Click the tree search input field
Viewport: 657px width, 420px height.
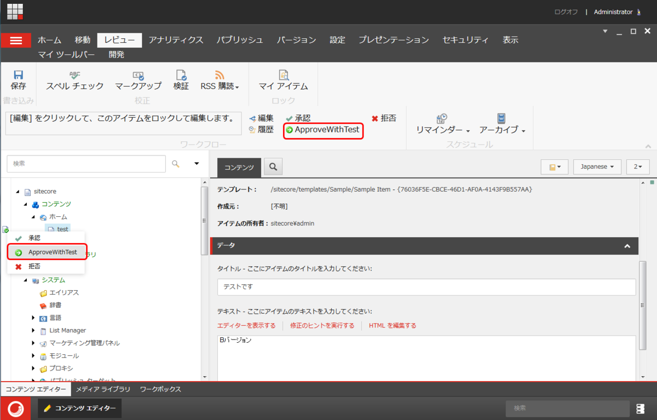pyautogui.click(x=86, y=164)
